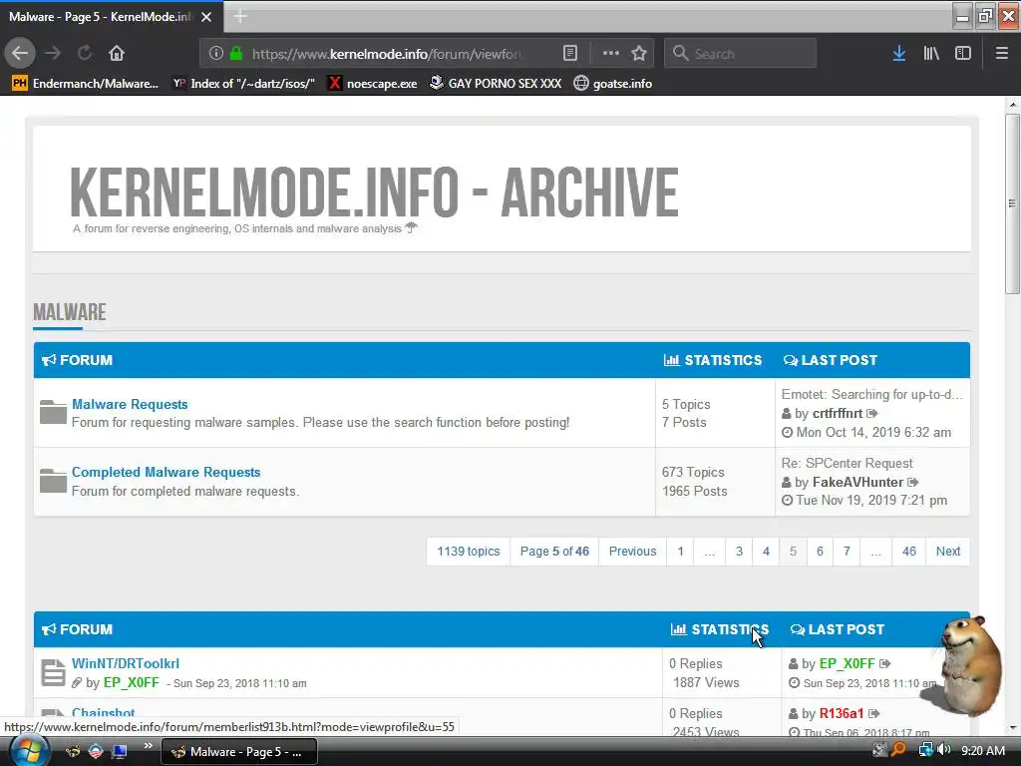
Task: Show site information icon in address bar
Action: click(x=216, y=54)
